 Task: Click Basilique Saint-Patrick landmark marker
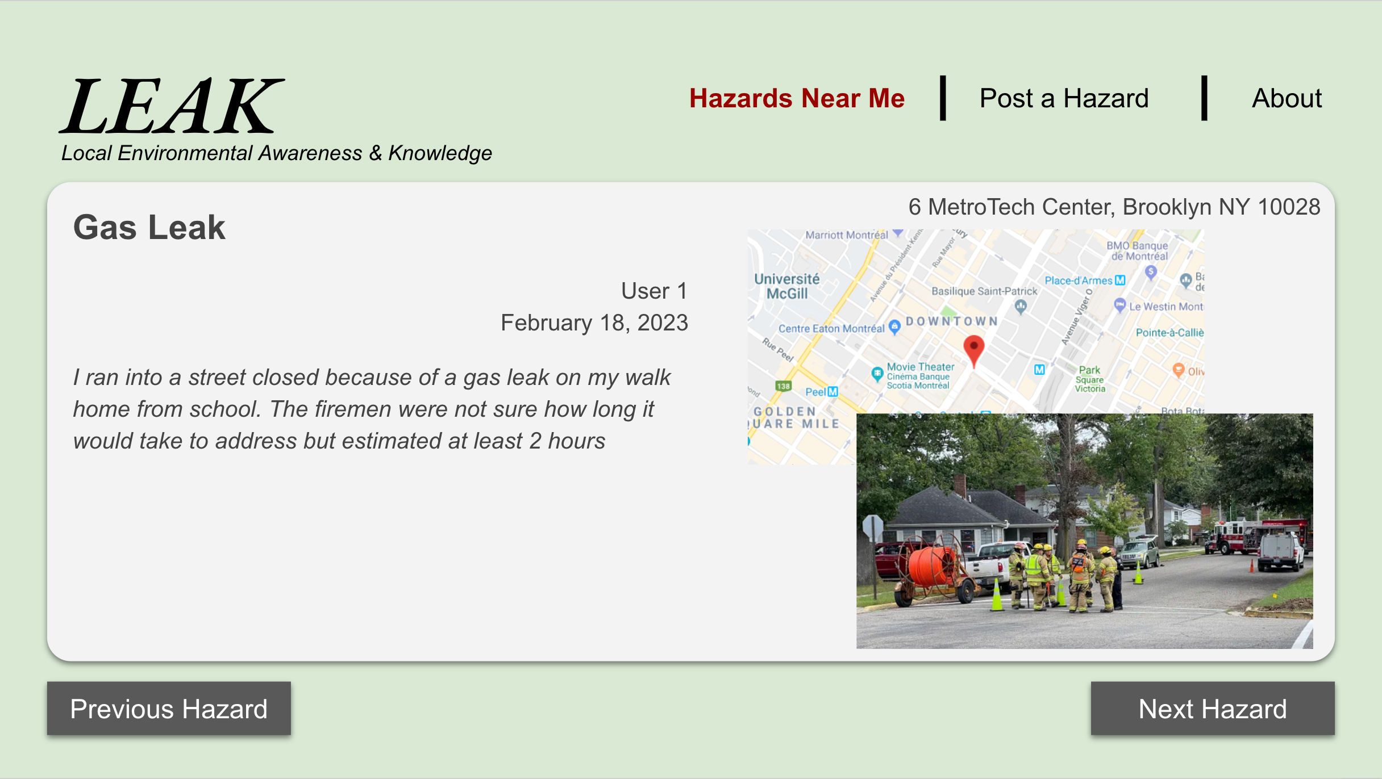pos(1021,307)
